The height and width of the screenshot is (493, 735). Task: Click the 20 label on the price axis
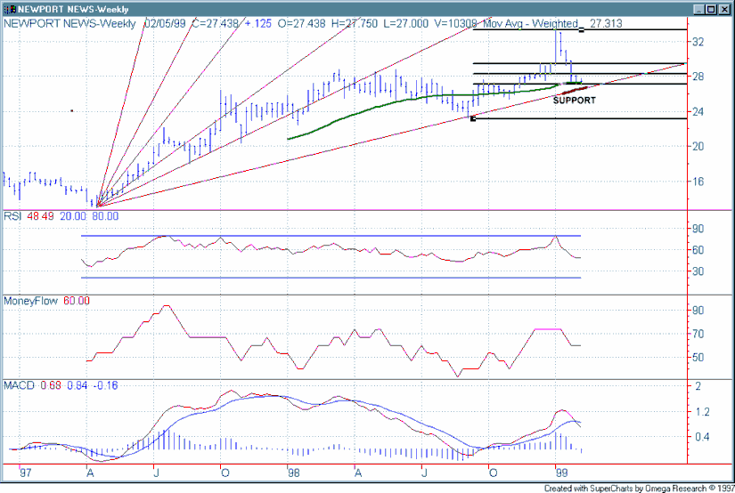[698, 147]
